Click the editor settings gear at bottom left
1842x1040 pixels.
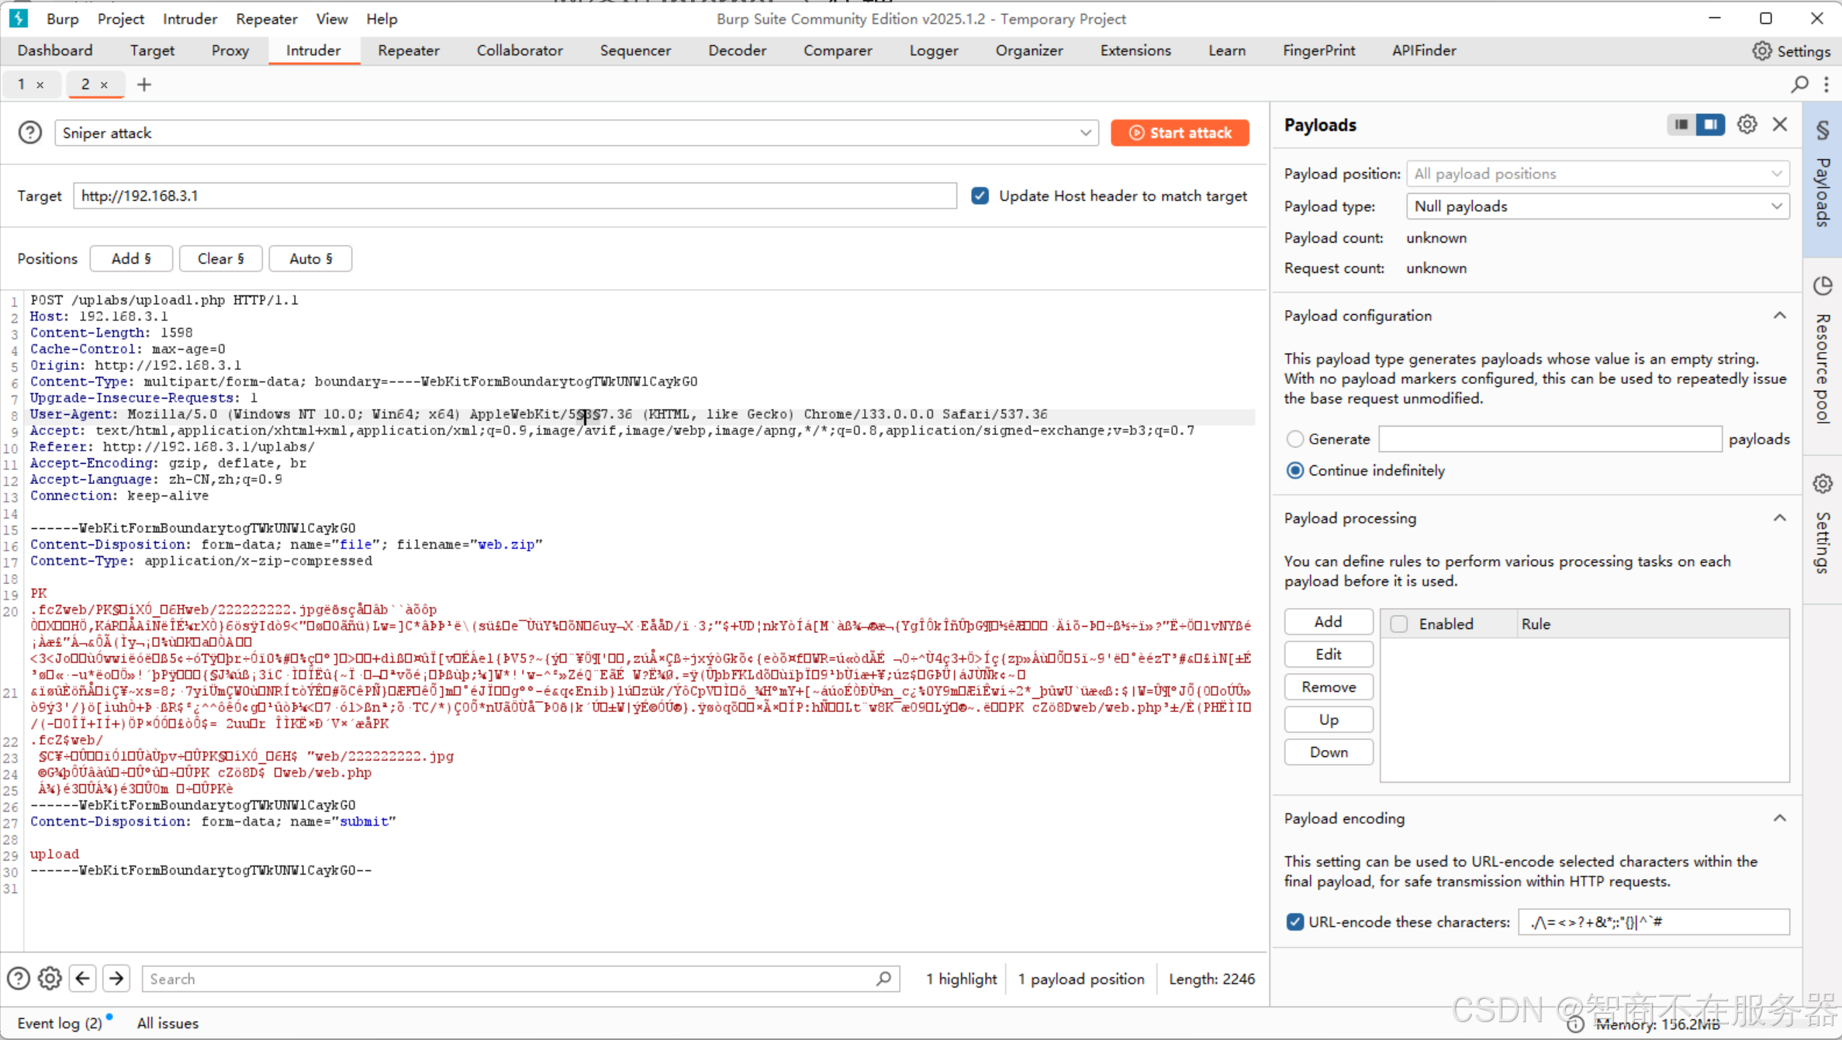point(50,979)
